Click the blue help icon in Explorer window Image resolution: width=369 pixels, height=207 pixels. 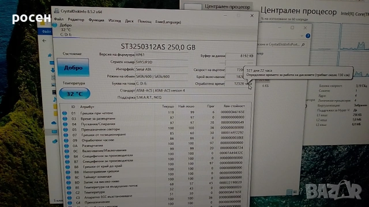pyautogui.click(x=307, y=36)
